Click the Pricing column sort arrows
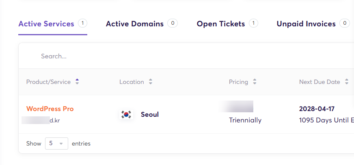The height and width of the screenshot is (165, 354). click(255, 81)
